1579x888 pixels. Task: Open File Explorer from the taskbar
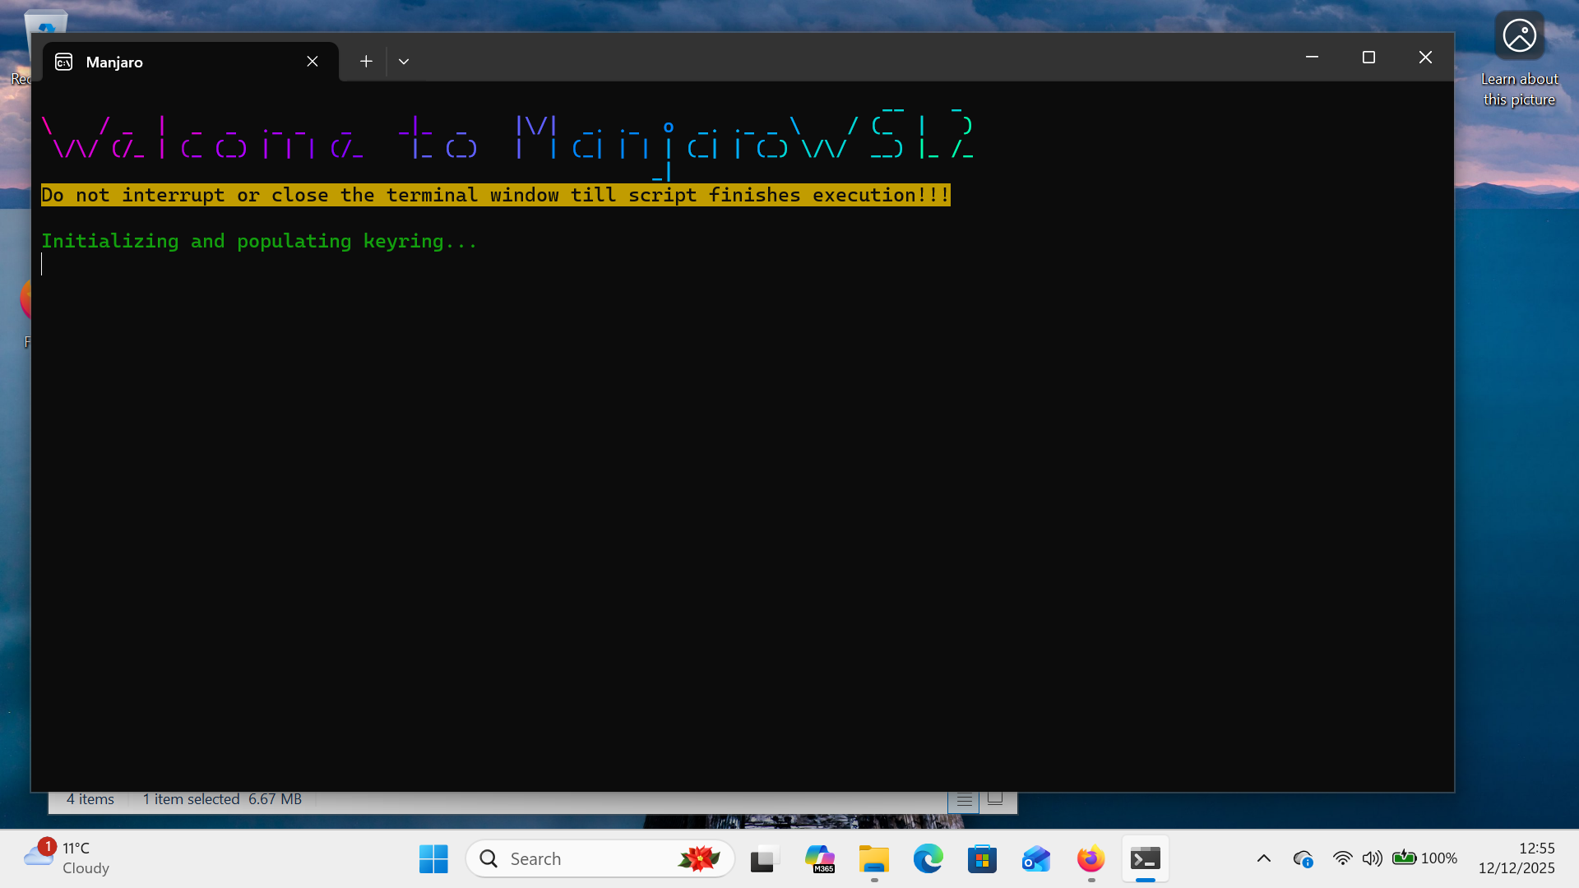(874, 858)
